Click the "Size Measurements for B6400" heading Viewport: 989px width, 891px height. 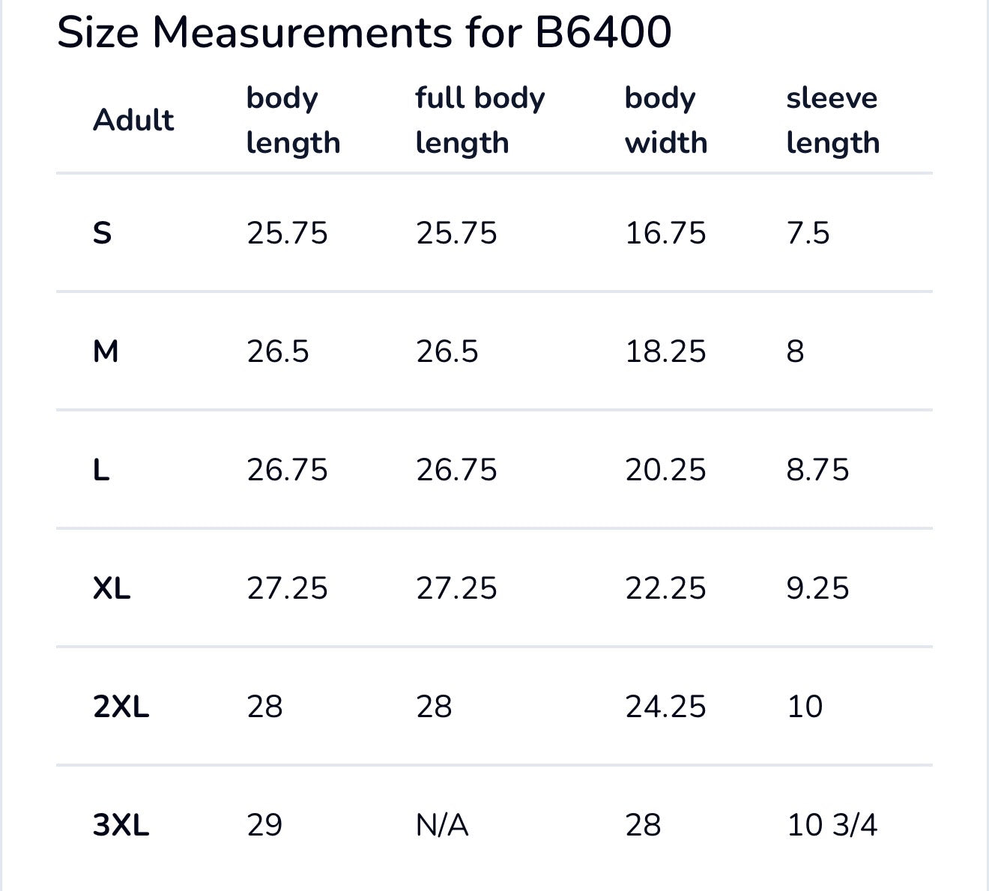pos(364,32)
